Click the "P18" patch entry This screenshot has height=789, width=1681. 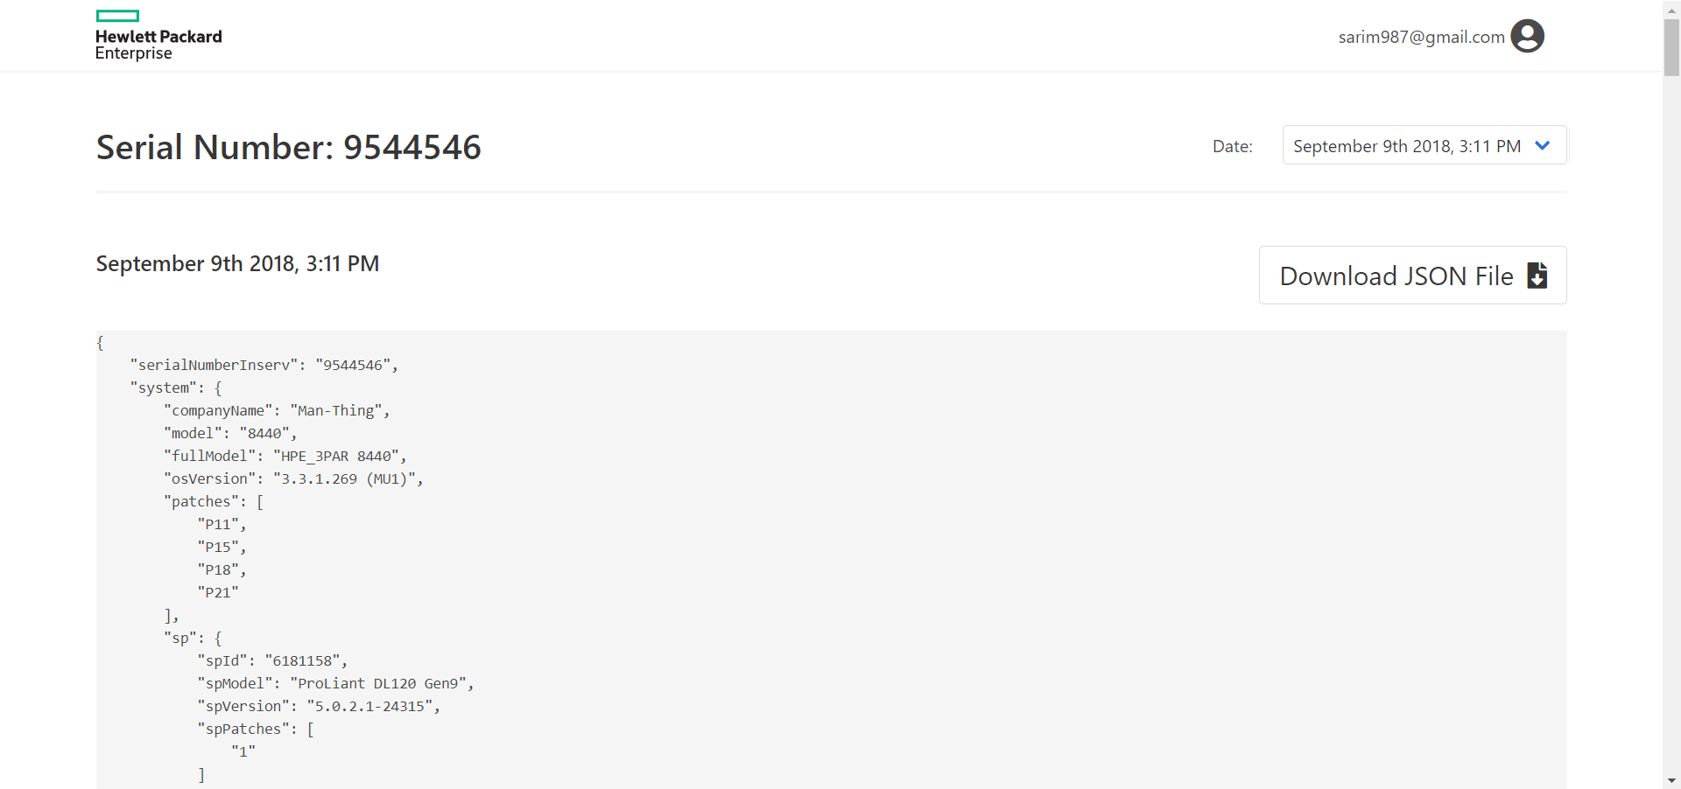[x=222, y=569]
